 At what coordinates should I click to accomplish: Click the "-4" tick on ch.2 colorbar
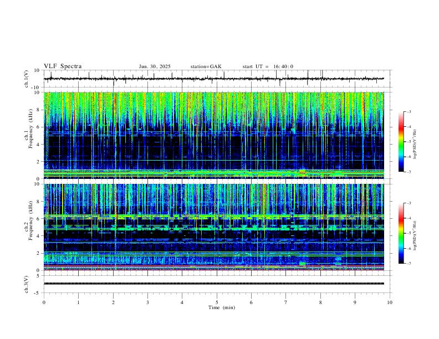(x=409, y=218)
